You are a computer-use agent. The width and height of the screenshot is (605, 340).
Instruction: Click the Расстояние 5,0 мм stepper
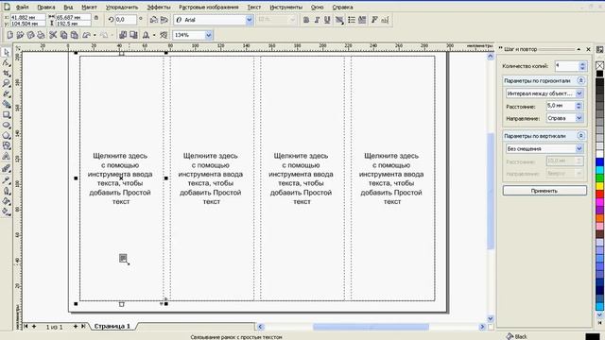click(x=579, y=106)
